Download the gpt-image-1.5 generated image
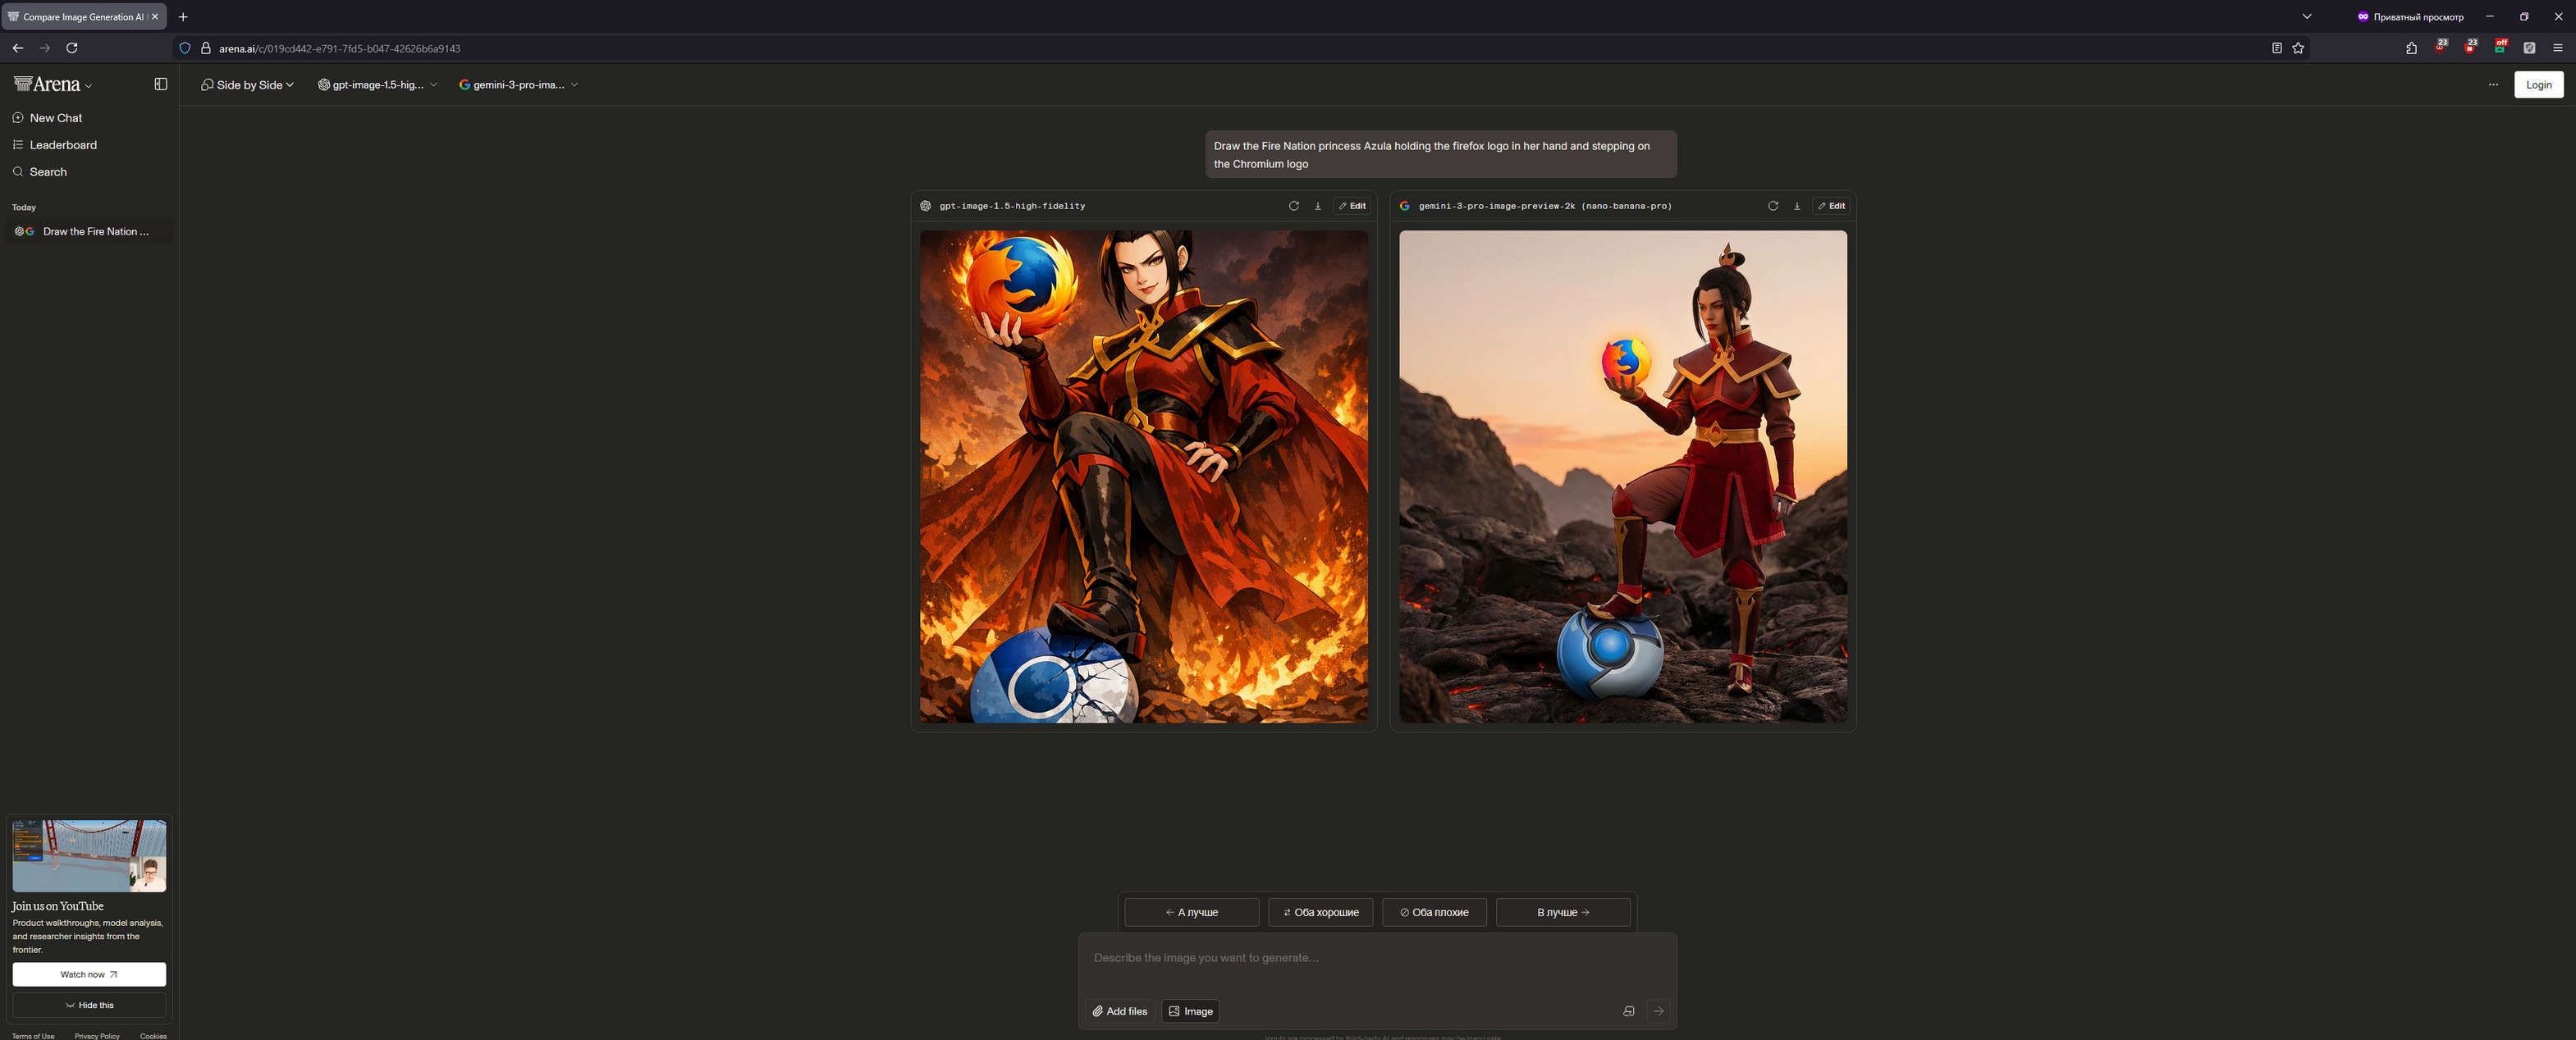This screenshot has width=2576, height=1040. pyautogui.click(x=1317, y=206)
